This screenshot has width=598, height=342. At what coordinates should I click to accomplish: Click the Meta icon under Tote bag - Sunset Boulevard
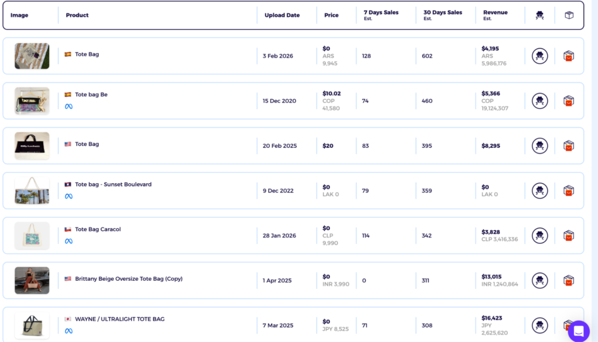click(69, 196)
